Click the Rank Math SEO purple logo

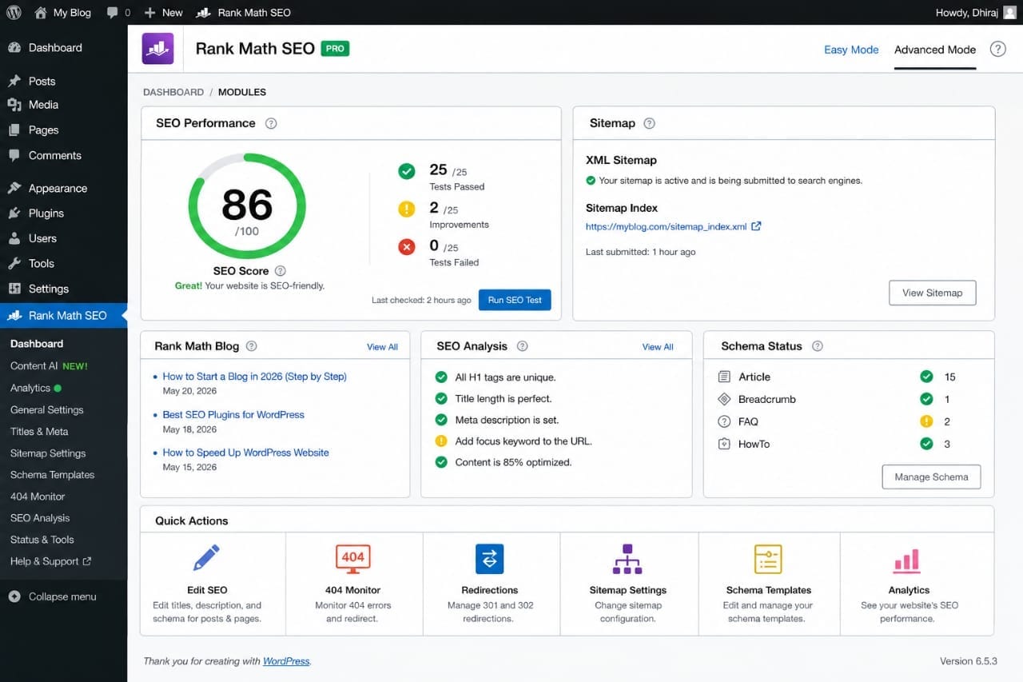point(157,49)
